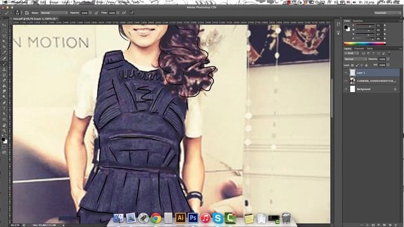Select the Lasso tool
The width and height of the screenshot is (404, 227).
point(4,36)
